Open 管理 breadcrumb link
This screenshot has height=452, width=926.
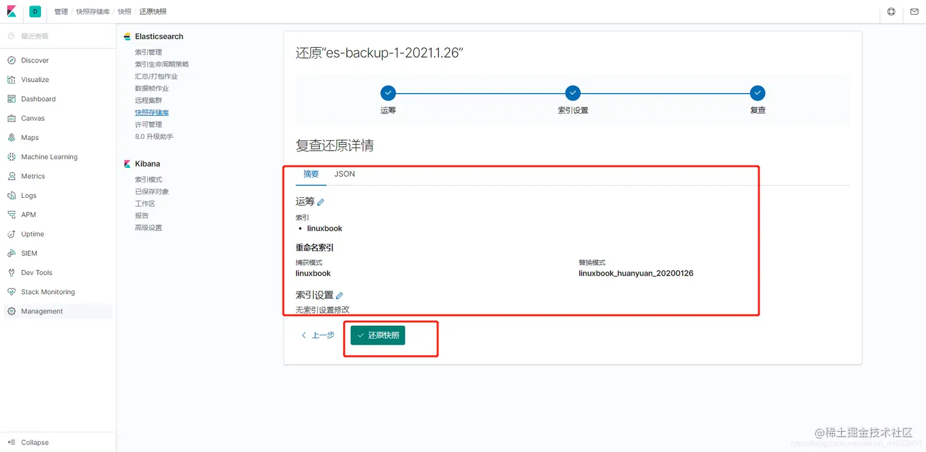(61, 12)
